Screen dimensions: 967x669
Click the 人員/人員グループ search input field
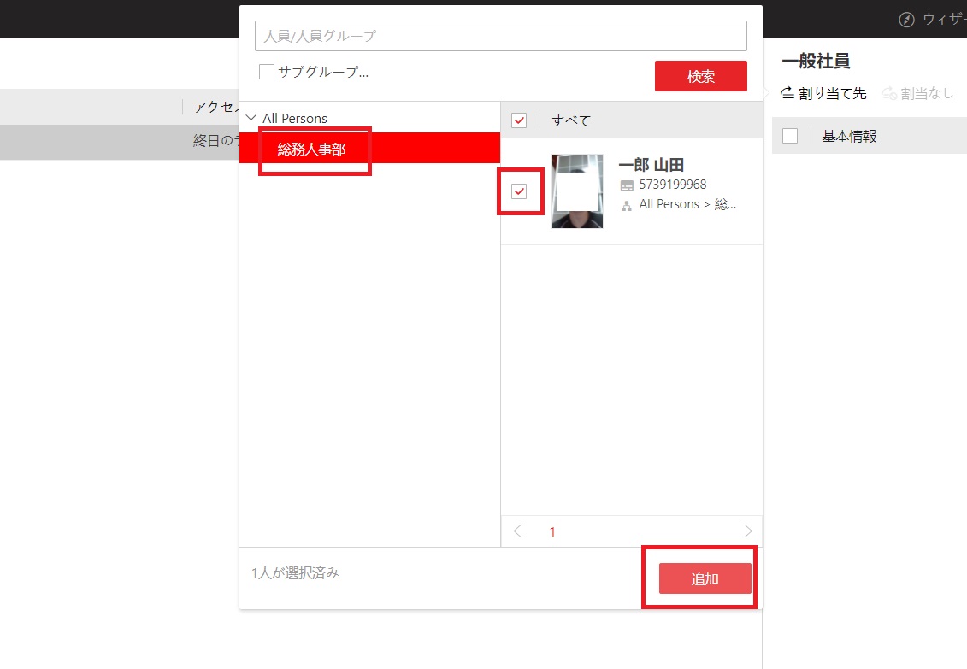(500, 36)
